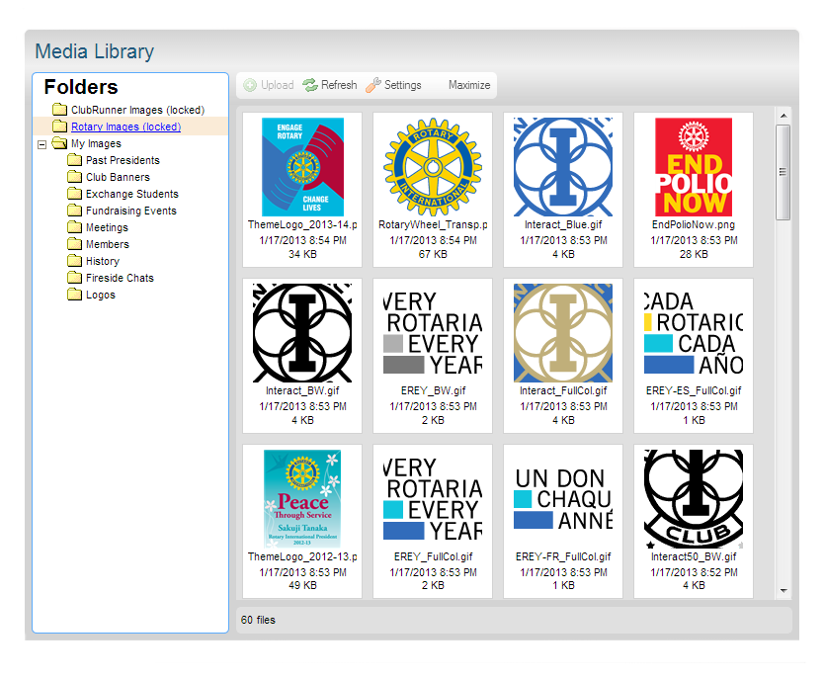Image resolution: width=824 pixels, height=679 pixels.
Task: Select the My Images folder label
Action: point(96,143)
